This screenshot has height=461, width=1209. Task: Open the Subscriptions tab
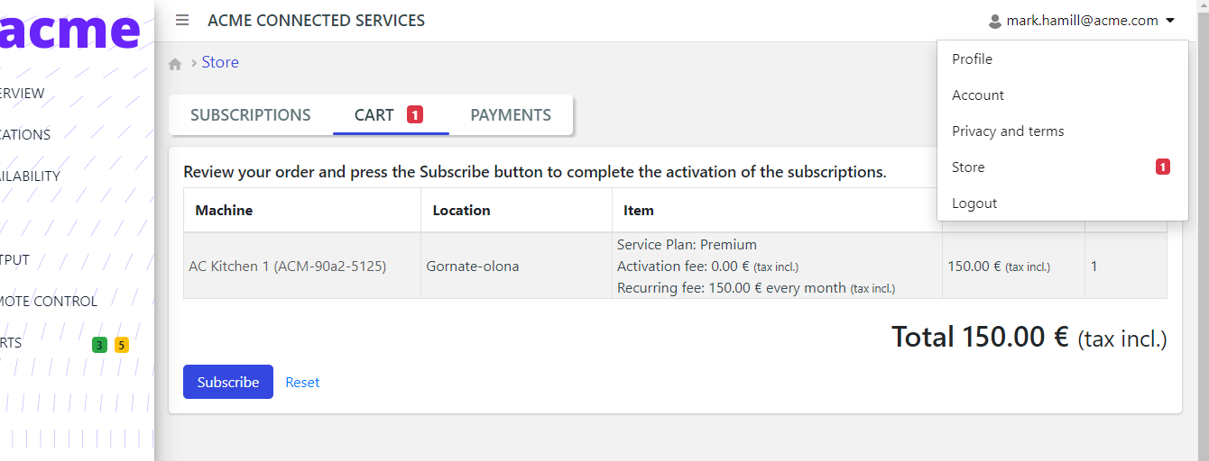[x=251, y=115]
